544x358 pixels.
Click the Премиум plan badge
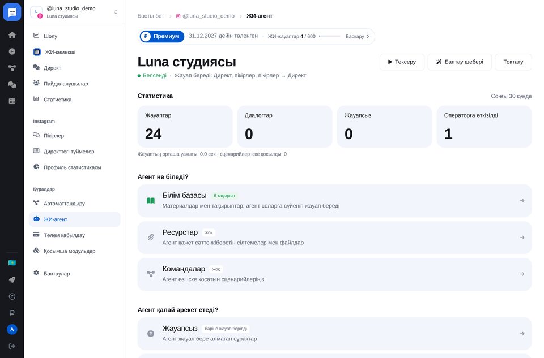162,36
